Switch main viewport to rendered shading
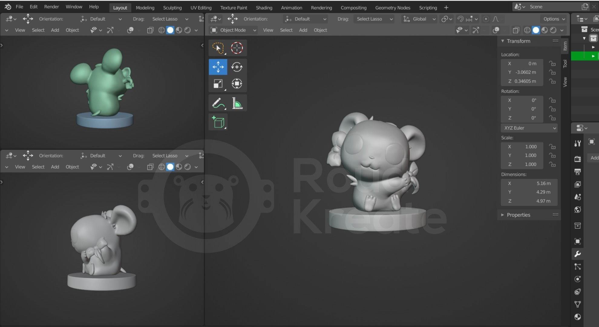599x327 pixels. [x=553, y=30]
